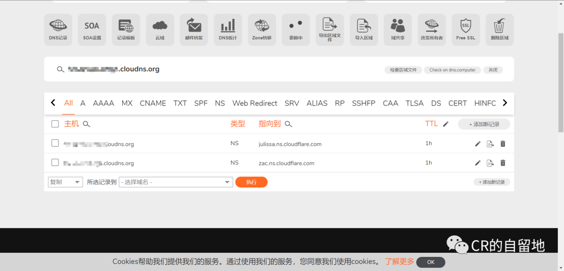Tick the checkbox for zac NS record

(55, 163)
